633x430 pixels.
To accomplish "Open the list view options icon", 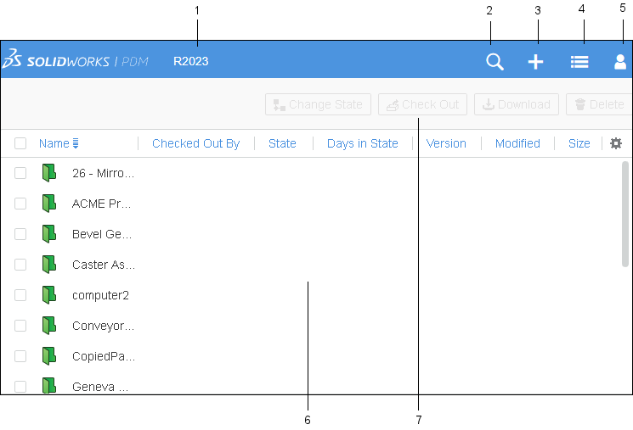I will pos(579,62).
